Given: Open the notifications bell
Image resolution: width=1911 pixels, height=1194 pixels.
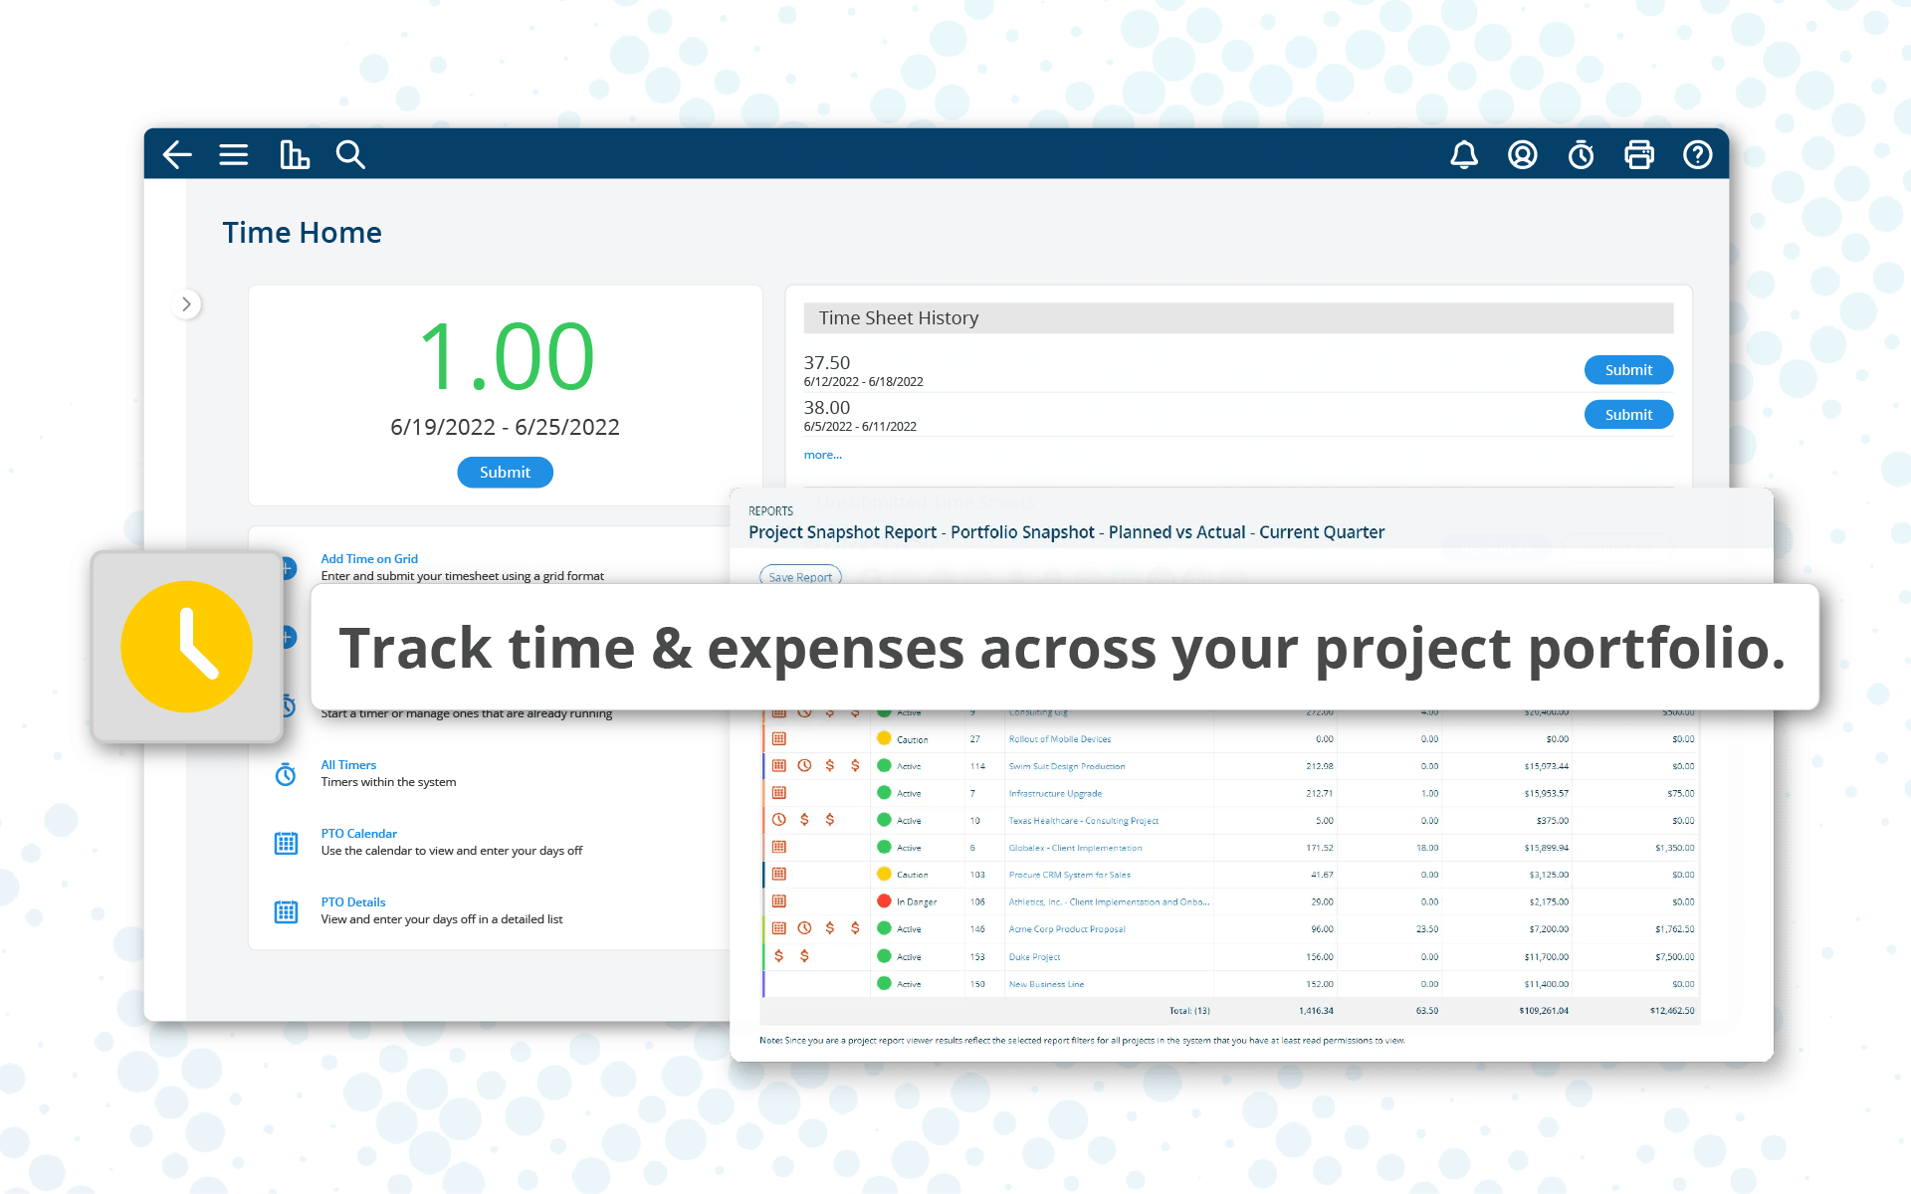Looking at the screenshot, I should (x=1463, y=155).
